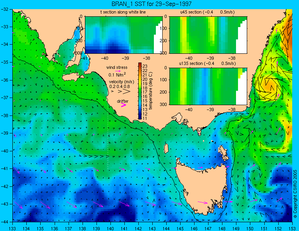Click the 11 label on temperature scale
Viewport: 299px width, 231px height.
(x=145, y=118)
